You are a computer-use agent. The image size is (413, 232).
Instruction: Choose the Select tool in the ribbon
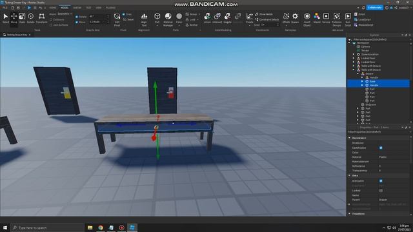[6, 18]
